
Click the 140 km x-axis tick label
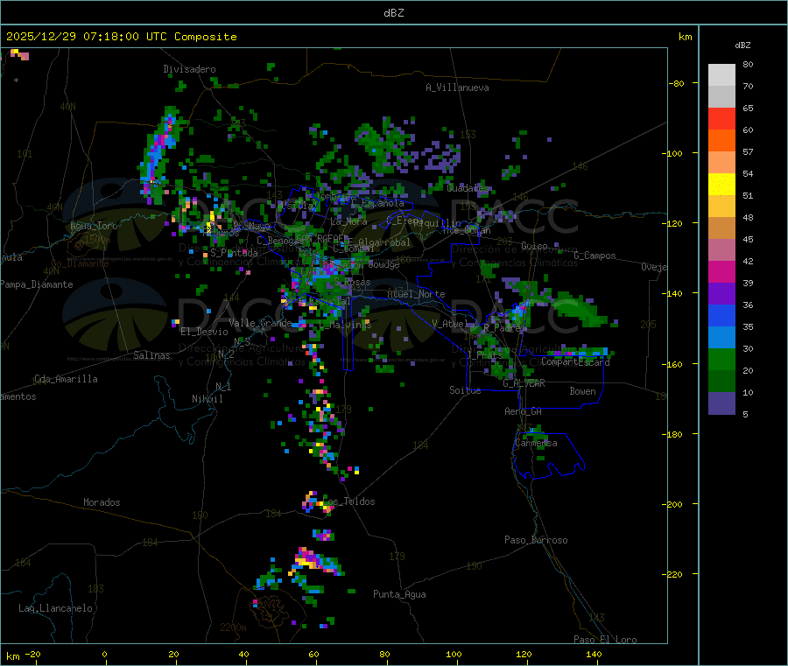pyautogui.click(x=594, y=655)
